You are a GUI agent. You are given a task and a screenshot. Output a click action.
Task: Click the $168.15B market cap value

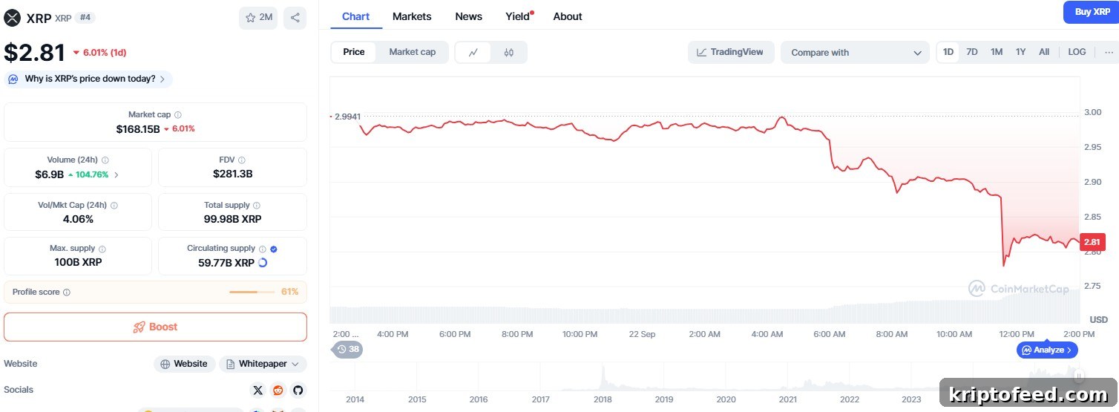click(138, 129)
